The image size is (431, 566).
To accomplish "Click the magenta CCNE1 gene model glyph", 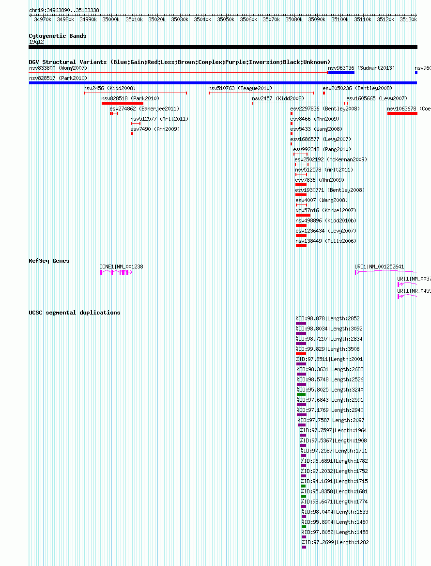I will coord(116,272).
